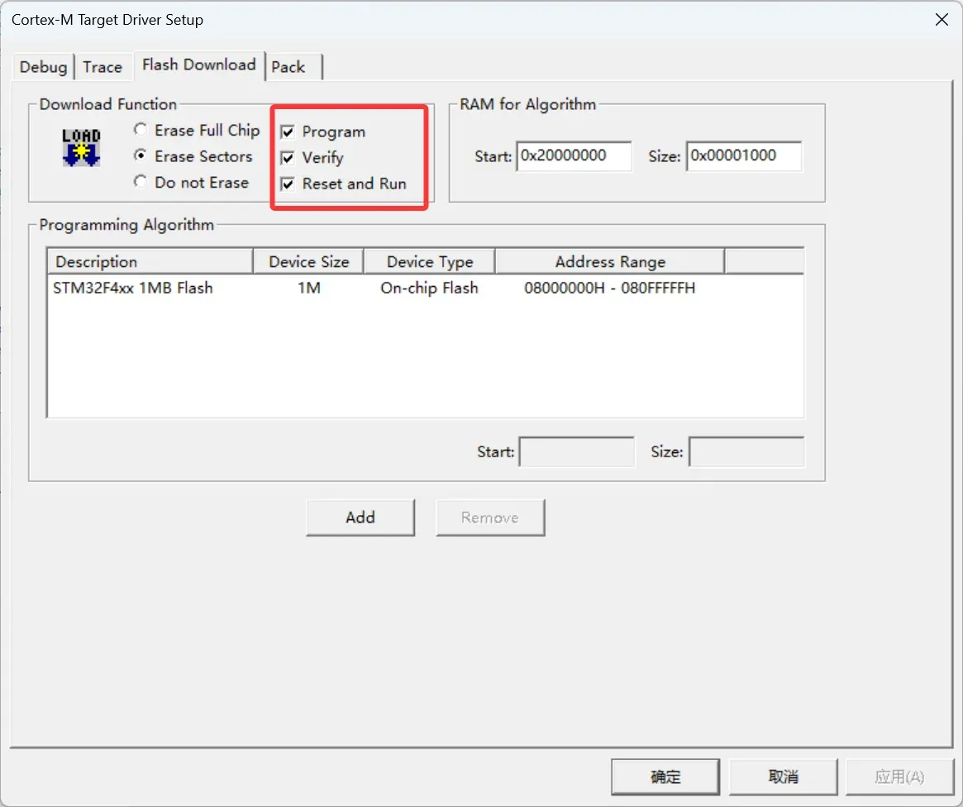Click the Address Range column header
Viewport: 963px width, 807px height.
tap(609, 262)
